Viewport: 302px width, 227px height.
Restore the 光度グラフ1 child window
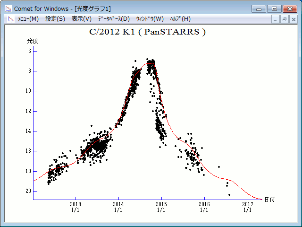[284, 19]
